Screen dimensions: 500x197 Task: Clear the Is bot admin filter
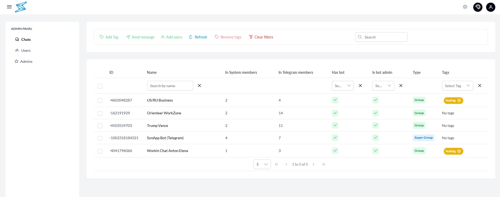click(401, 86)
